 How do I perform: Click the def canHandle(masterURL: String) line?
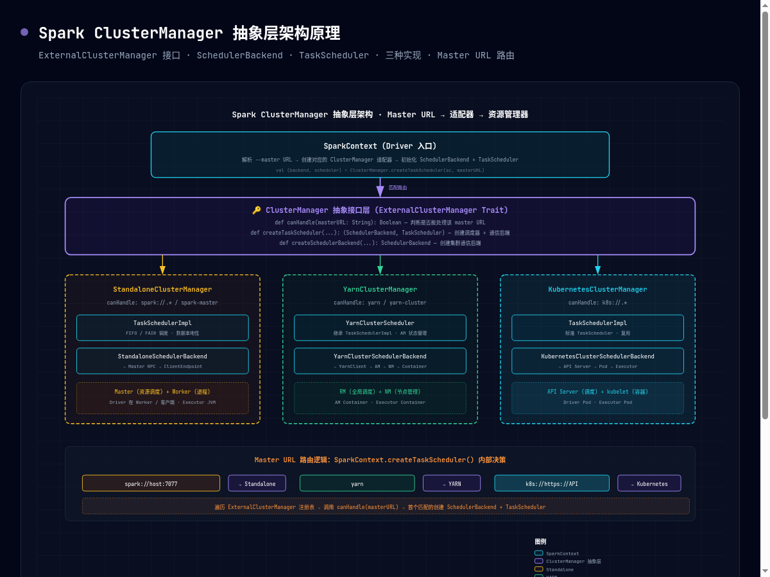pyautogui.click(x=380, y=222)
